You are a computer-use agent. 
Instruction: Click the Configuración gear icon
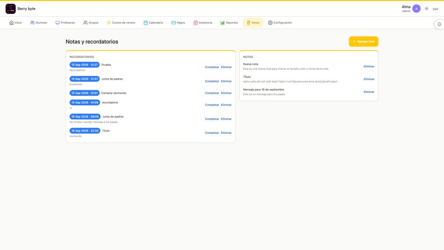click(x=270, y=23)
